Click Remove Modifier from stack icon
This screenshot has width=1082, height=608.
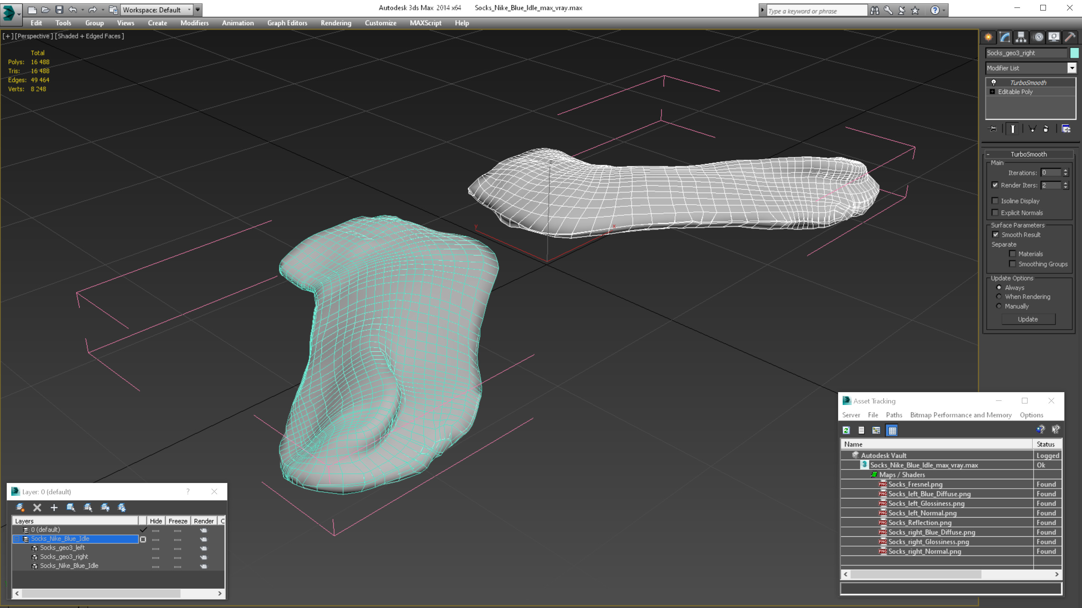click(1046, 129)
